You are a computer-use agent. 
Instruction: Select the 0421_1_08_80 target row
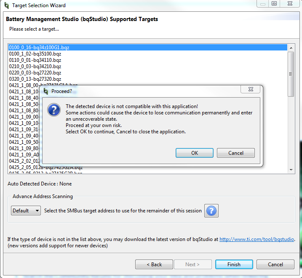[x=24, y=111]
